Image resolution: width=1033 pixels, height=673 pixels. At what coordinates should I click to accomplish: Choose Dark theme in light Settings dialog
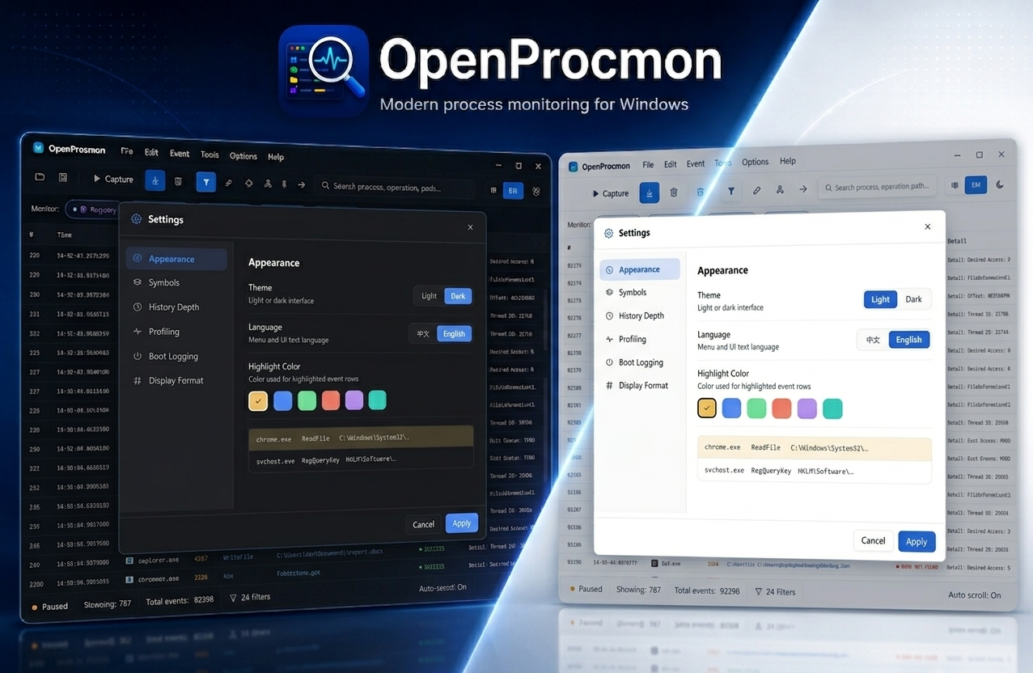[x=913, y=299]
